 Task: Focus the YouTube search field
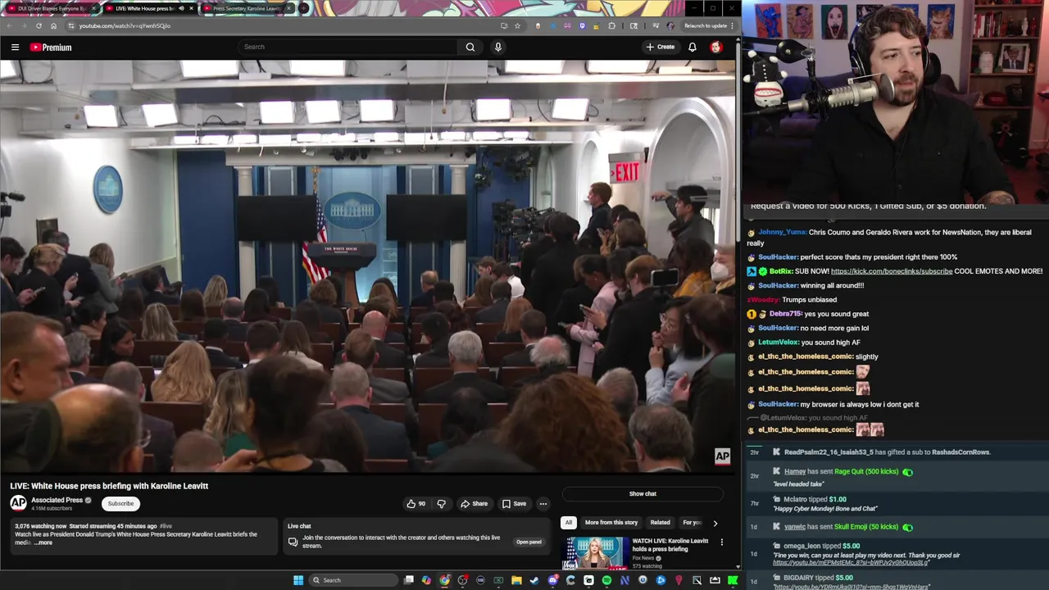(348, 47)
